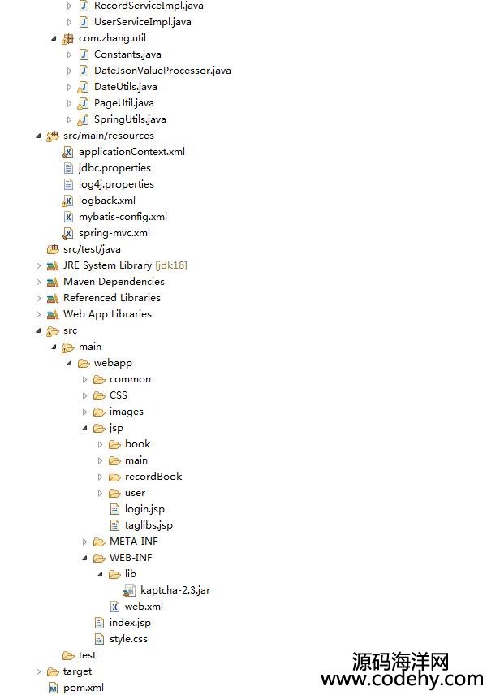Select the index.jsp label

coord(130,623)
